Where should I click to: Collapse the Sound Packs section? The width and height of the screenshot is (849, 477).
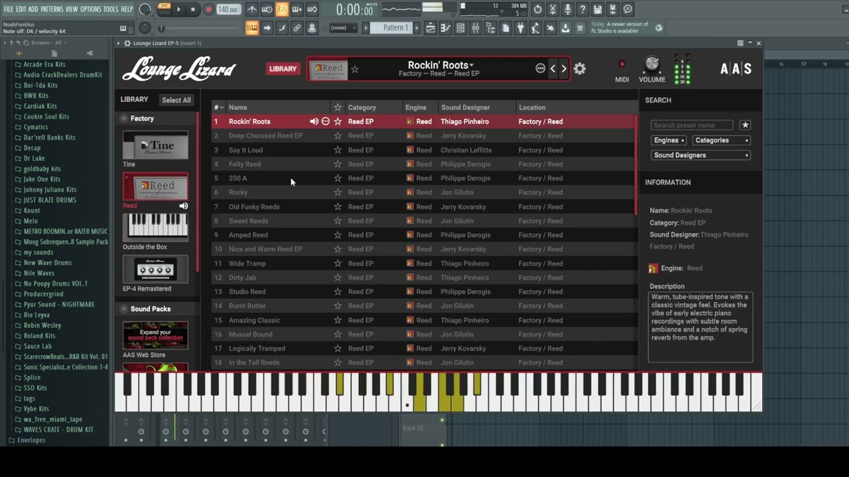pos(124,309)
